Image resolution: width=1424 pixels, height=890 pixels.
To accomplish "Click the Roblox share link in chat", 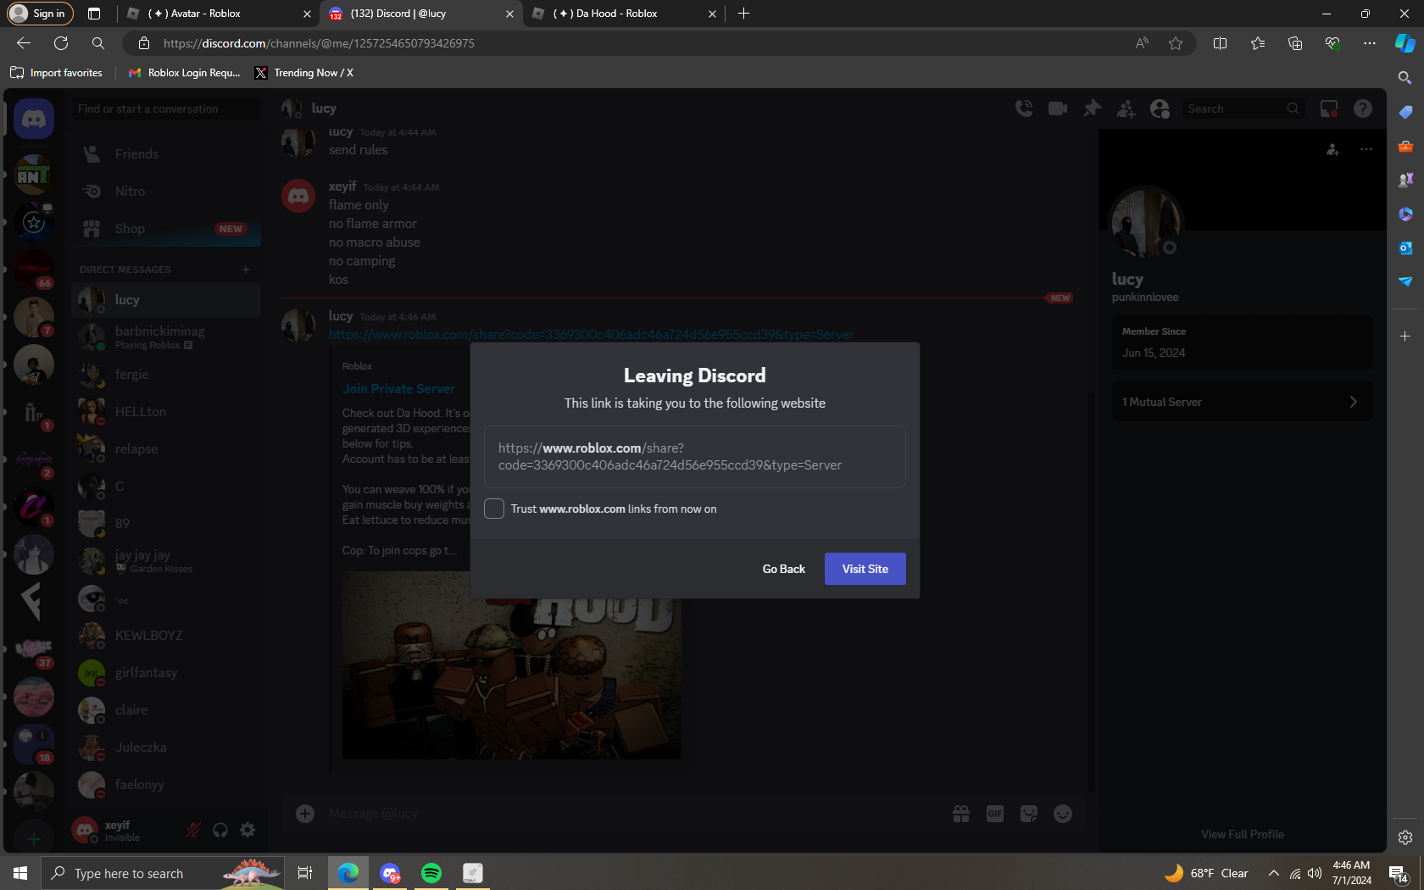I will coord(591,335).
